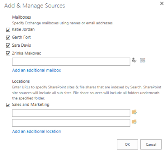
Task: Select the Zrinka Makovac name text
Action: [26, 53]
